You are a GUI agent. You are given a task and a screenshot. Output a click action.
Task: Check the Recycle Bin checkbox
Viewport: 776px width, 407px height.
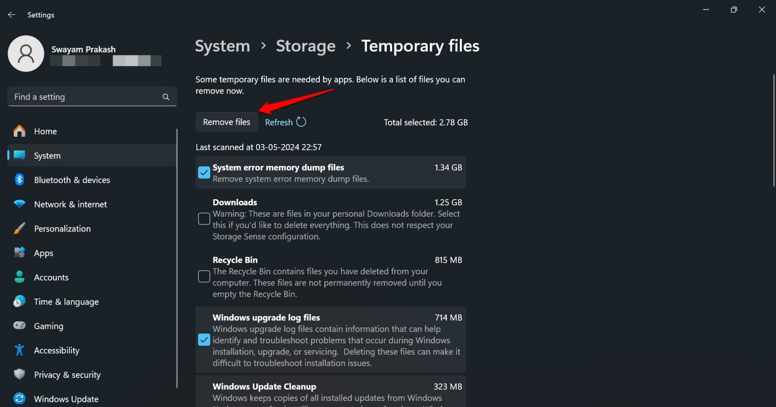204,276
